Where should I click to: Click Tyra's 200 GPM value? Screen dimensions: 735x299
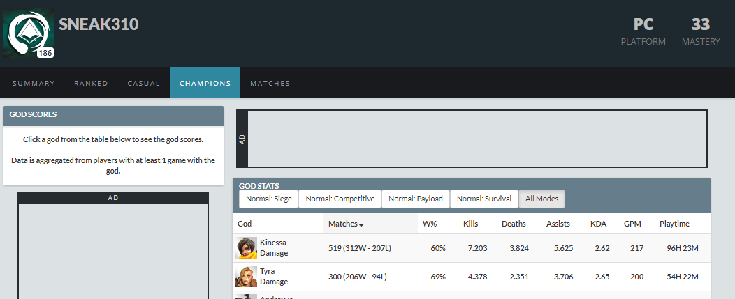pyautogui.click(x=637, y=277)
